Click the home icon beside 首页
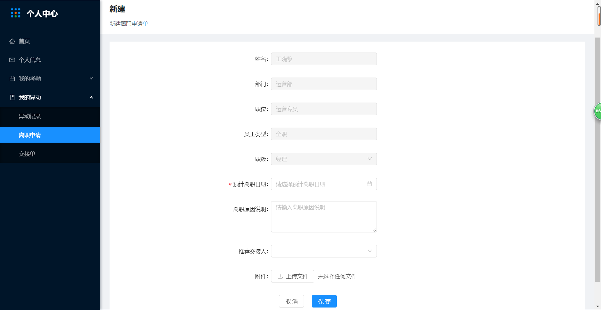 click(12, 41)
